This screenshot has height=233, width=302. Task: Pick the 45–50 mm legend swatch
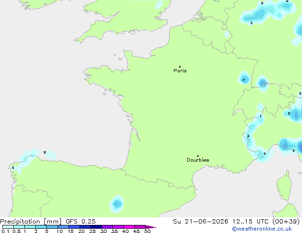pyautogui.click(x=140, y=227)
